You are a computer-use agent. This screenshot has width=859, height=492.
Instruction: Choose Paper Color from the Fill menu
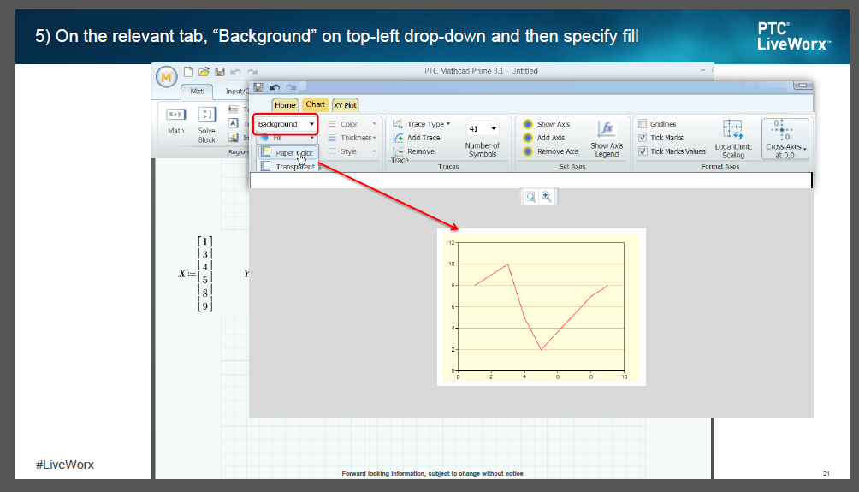coord(287,153)
